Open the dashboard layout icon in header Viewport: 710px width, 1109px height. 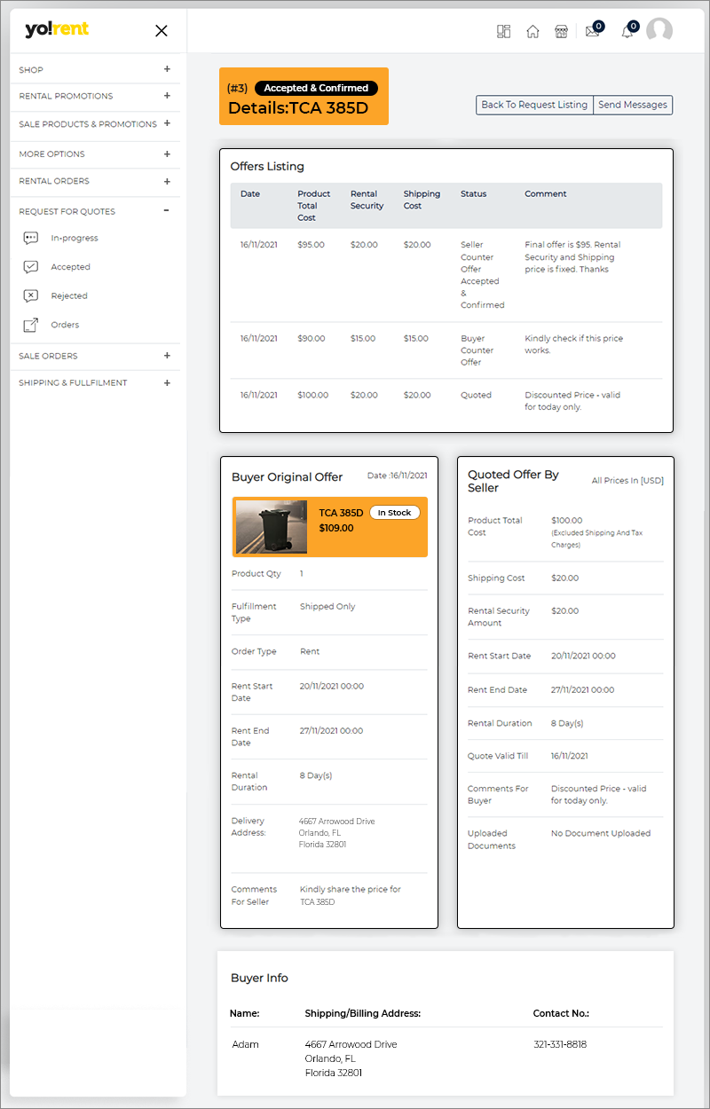click(x=503, y=31)
